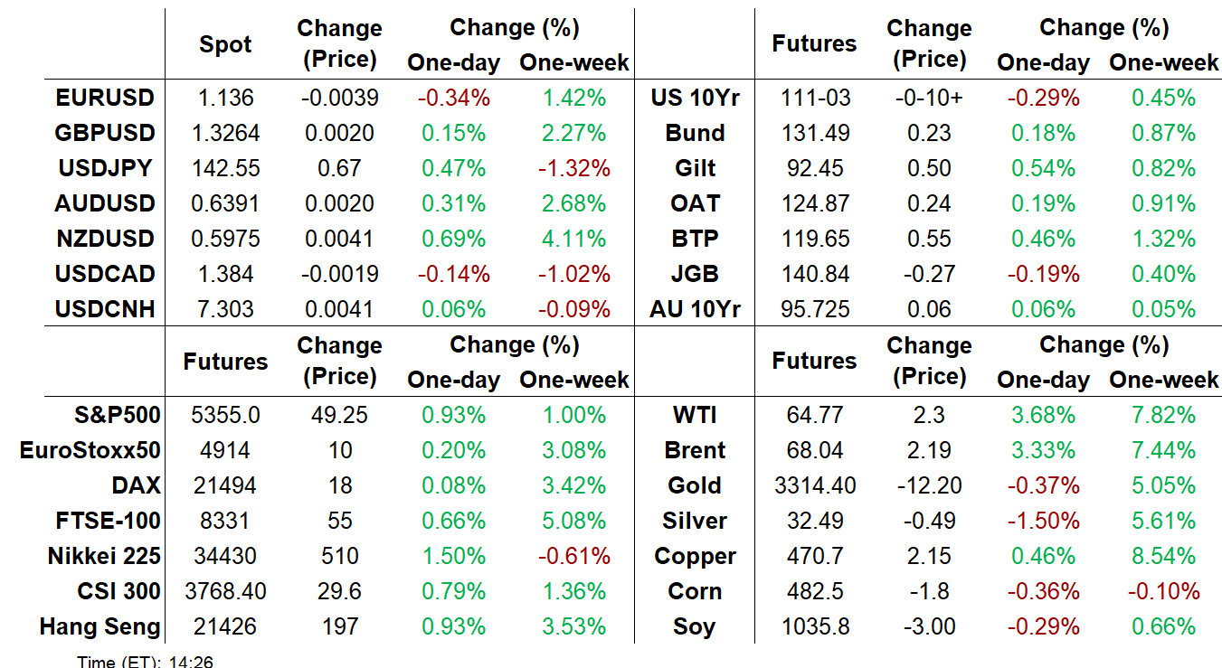Select the Bund row label
This screenshot has height=668, width=1222.
(x=695, y=133)
